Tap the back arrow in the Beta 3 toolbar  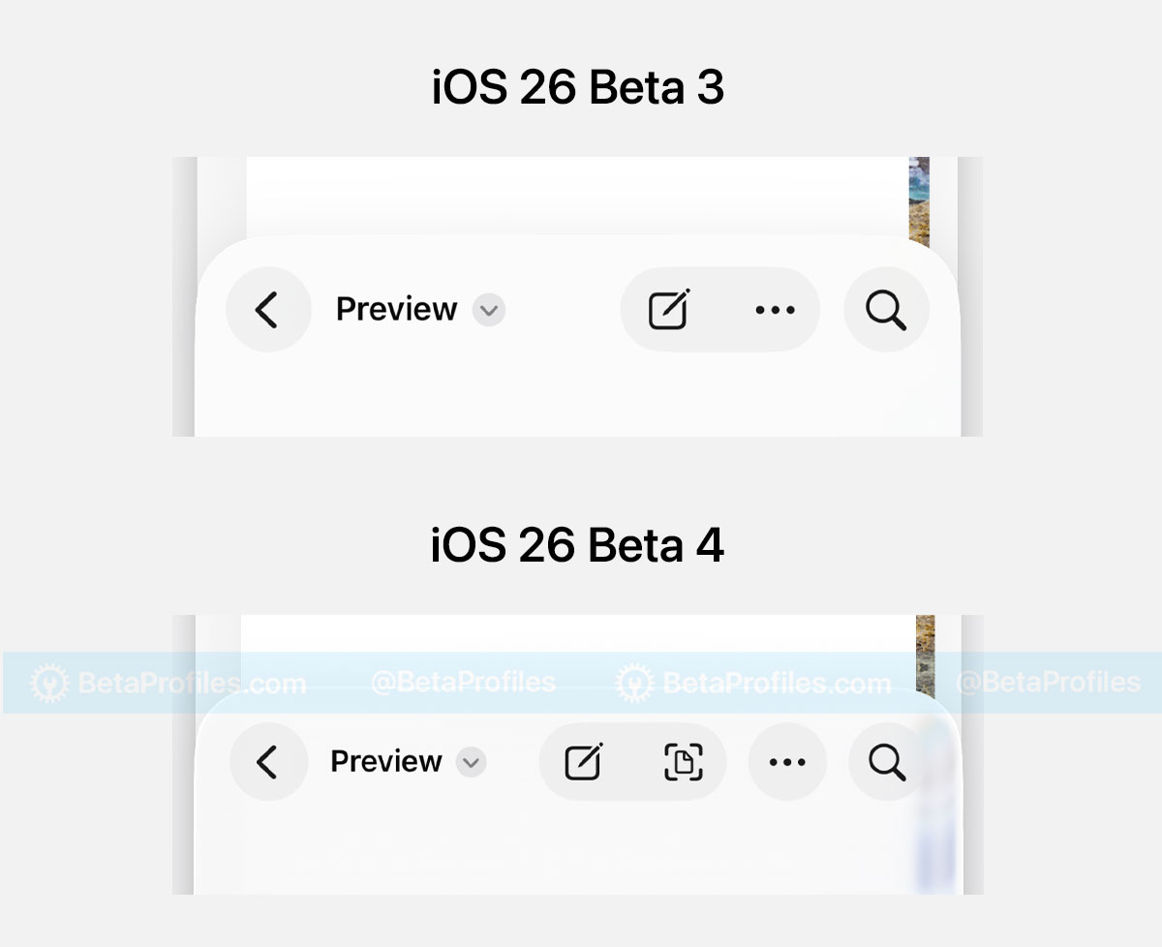click(x=268, y=310)
